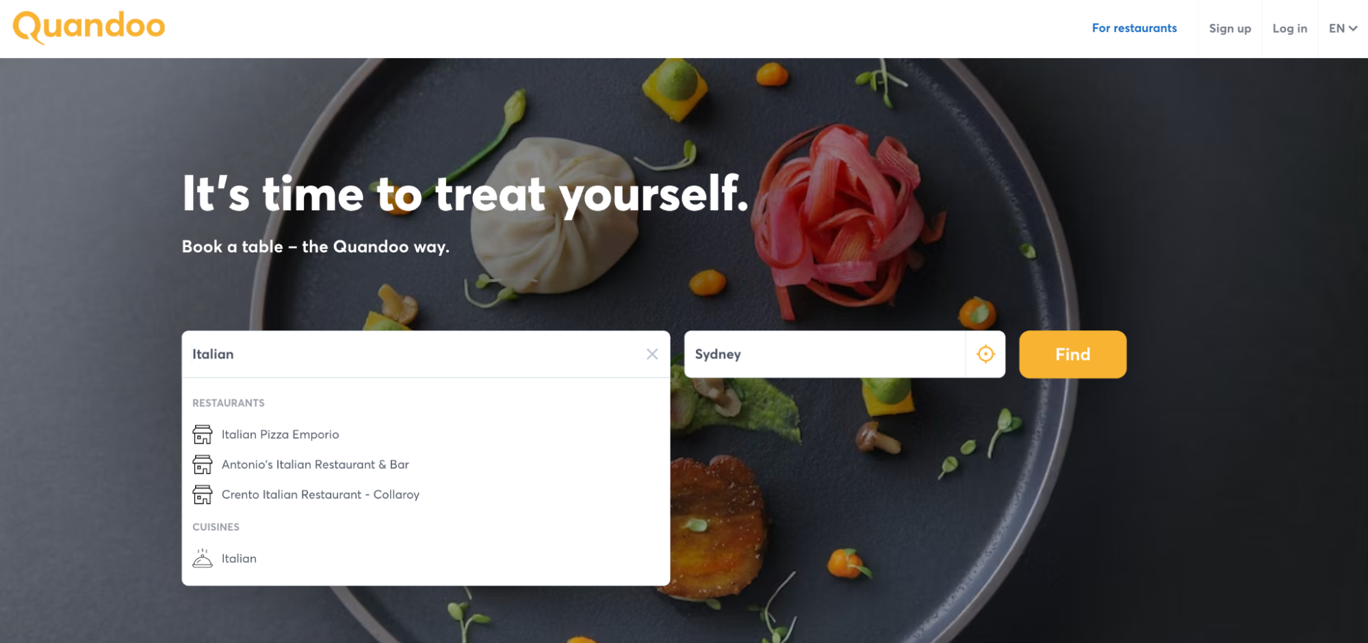This screenshot has width=1368, height=643.
Task: Select Antonio's Italian Restaurant & Bar suggestion
Action: (315, 464)
